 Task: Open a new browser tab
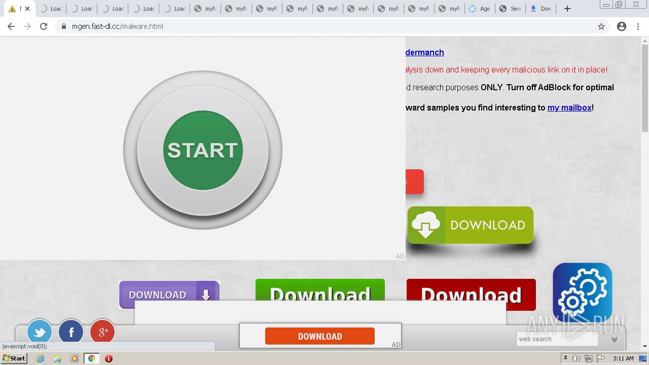click(x=567, y=9)
